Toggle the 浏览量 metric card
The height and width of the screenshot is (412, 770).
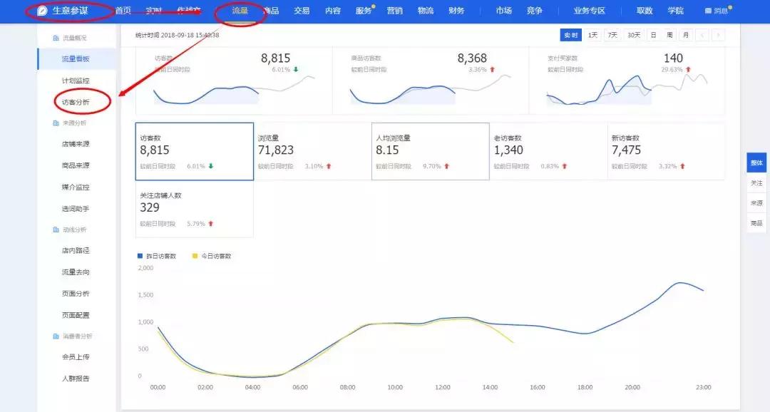(312, 151)
